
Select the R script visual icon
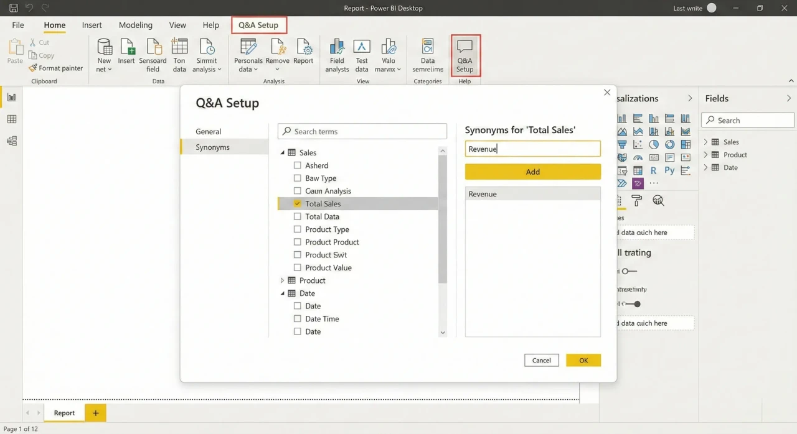click(x=653, y=170)
